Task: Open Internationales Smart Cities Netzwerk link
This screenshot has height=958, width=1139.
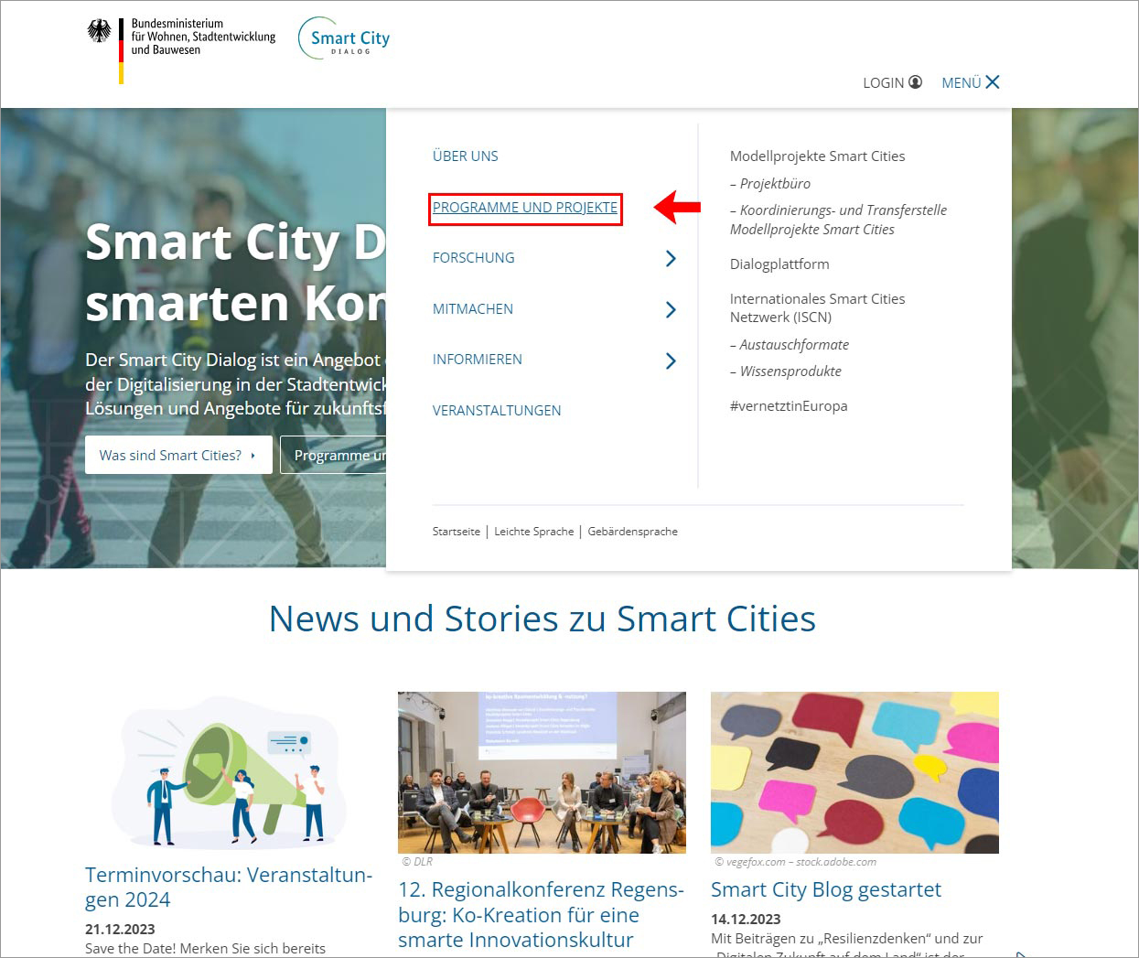Action: point(817,307)
